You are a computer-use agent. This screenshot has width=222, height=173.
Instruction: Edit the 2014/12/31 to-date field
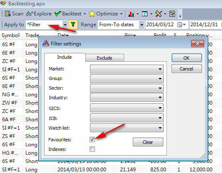(204, 25)
